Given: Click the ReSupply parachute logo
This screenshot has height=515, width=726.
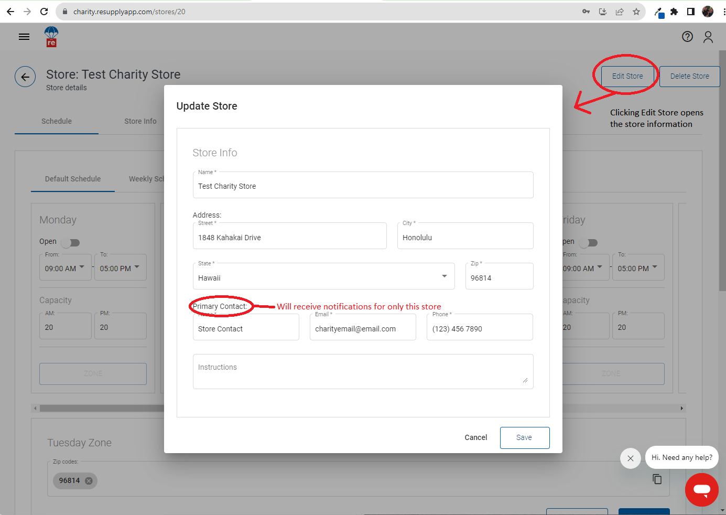Looking at the screenshot, I should [51, 37].
